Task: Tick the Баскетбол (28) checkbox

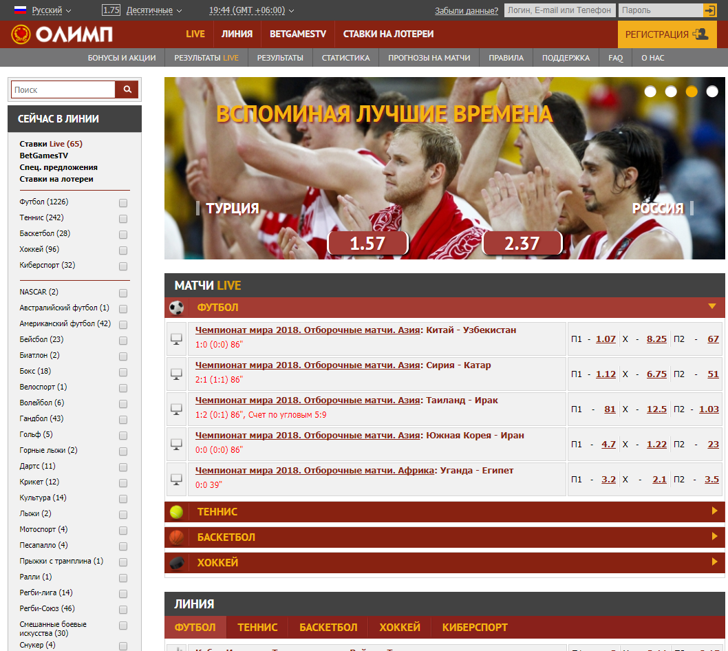Action: (123, 235)
